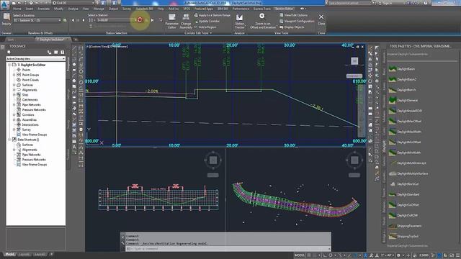Select the DaylightStandard subassembly
Image resolution: width=461 pixels, height=259 pixels.
(404, 194)
